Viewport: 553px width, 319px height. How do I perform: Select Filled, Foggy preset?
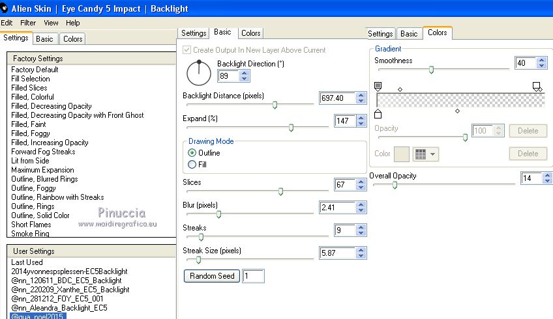pyautogui.click(x=31, y=133)
